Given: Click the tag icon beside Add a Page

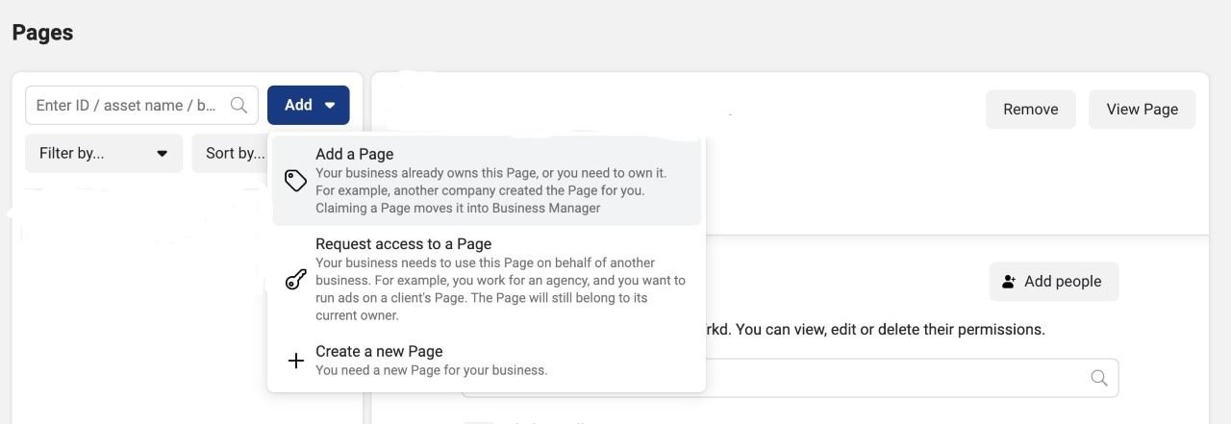Looking at the screenshot, I should click(296, 181).
